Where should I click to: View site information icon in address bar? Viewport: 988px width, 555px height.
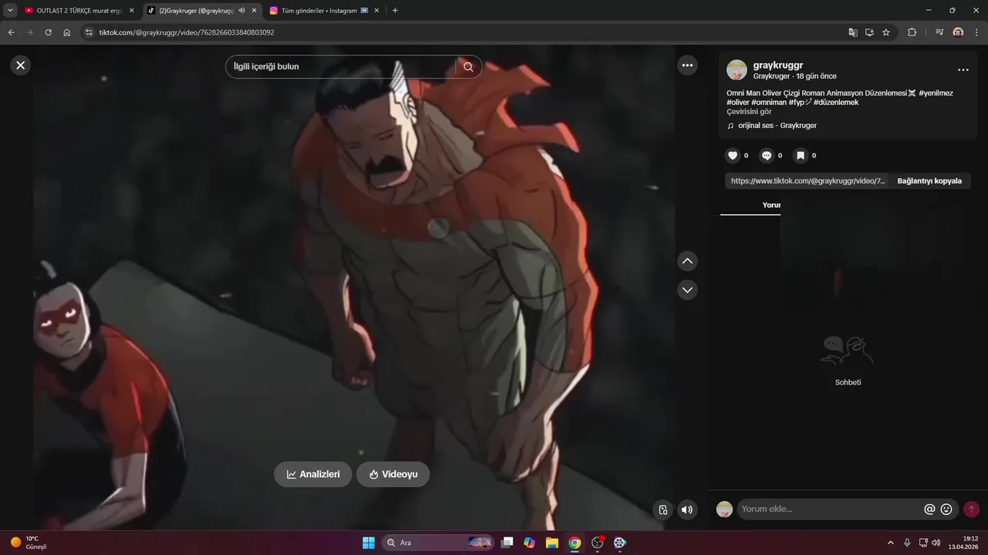[88, 32]
